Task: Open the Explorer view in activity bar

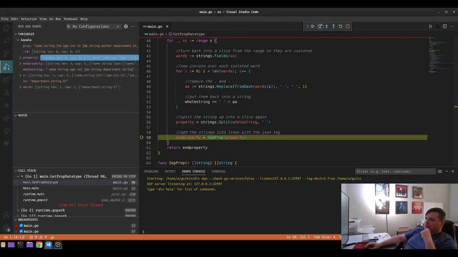Action: tap(6, 28)
